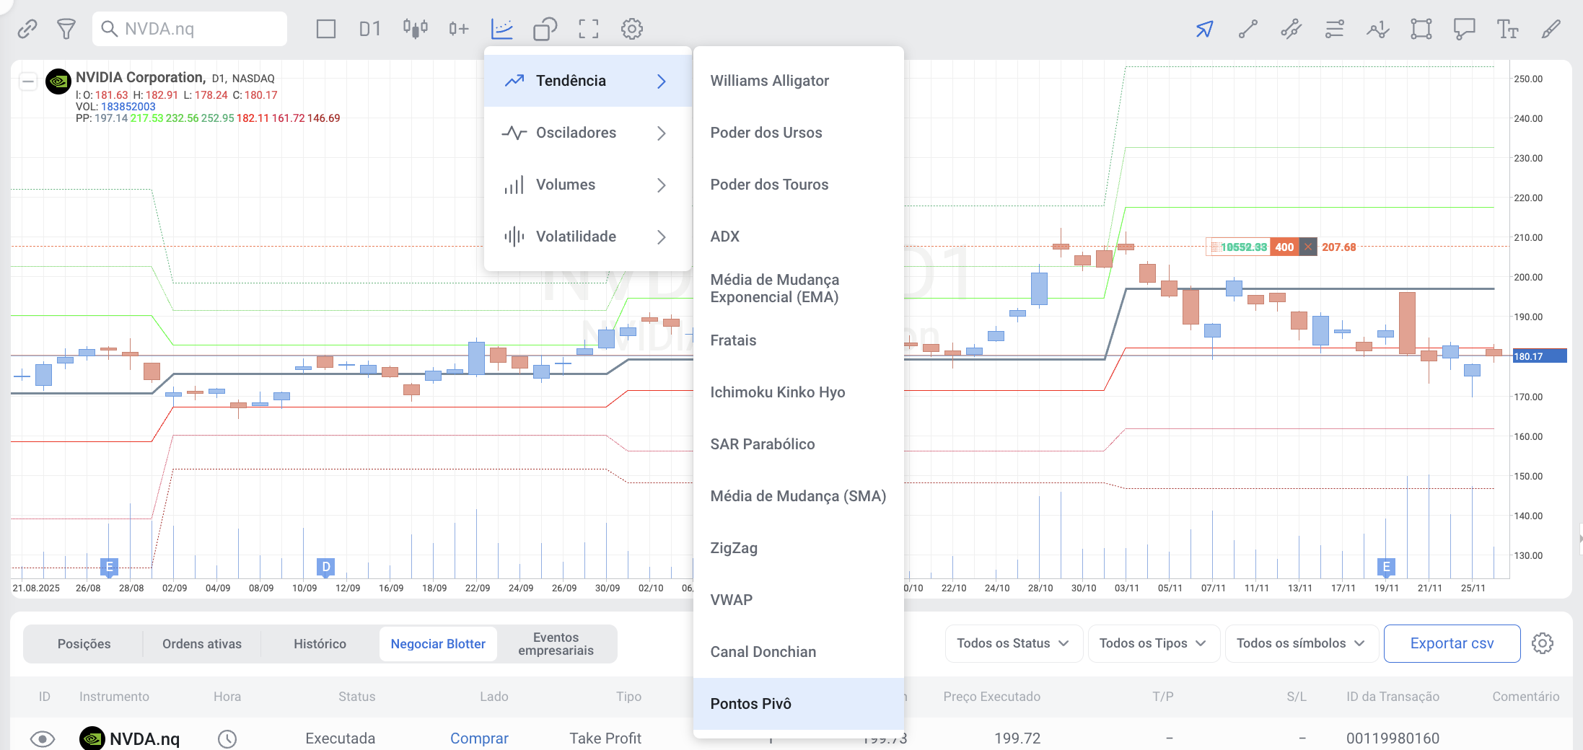The width and height of the screenshot is (1583, 750).
Task: Open the Todos os símbolos dropdown
Action: pyautogui.click(x=1301, y=643)
